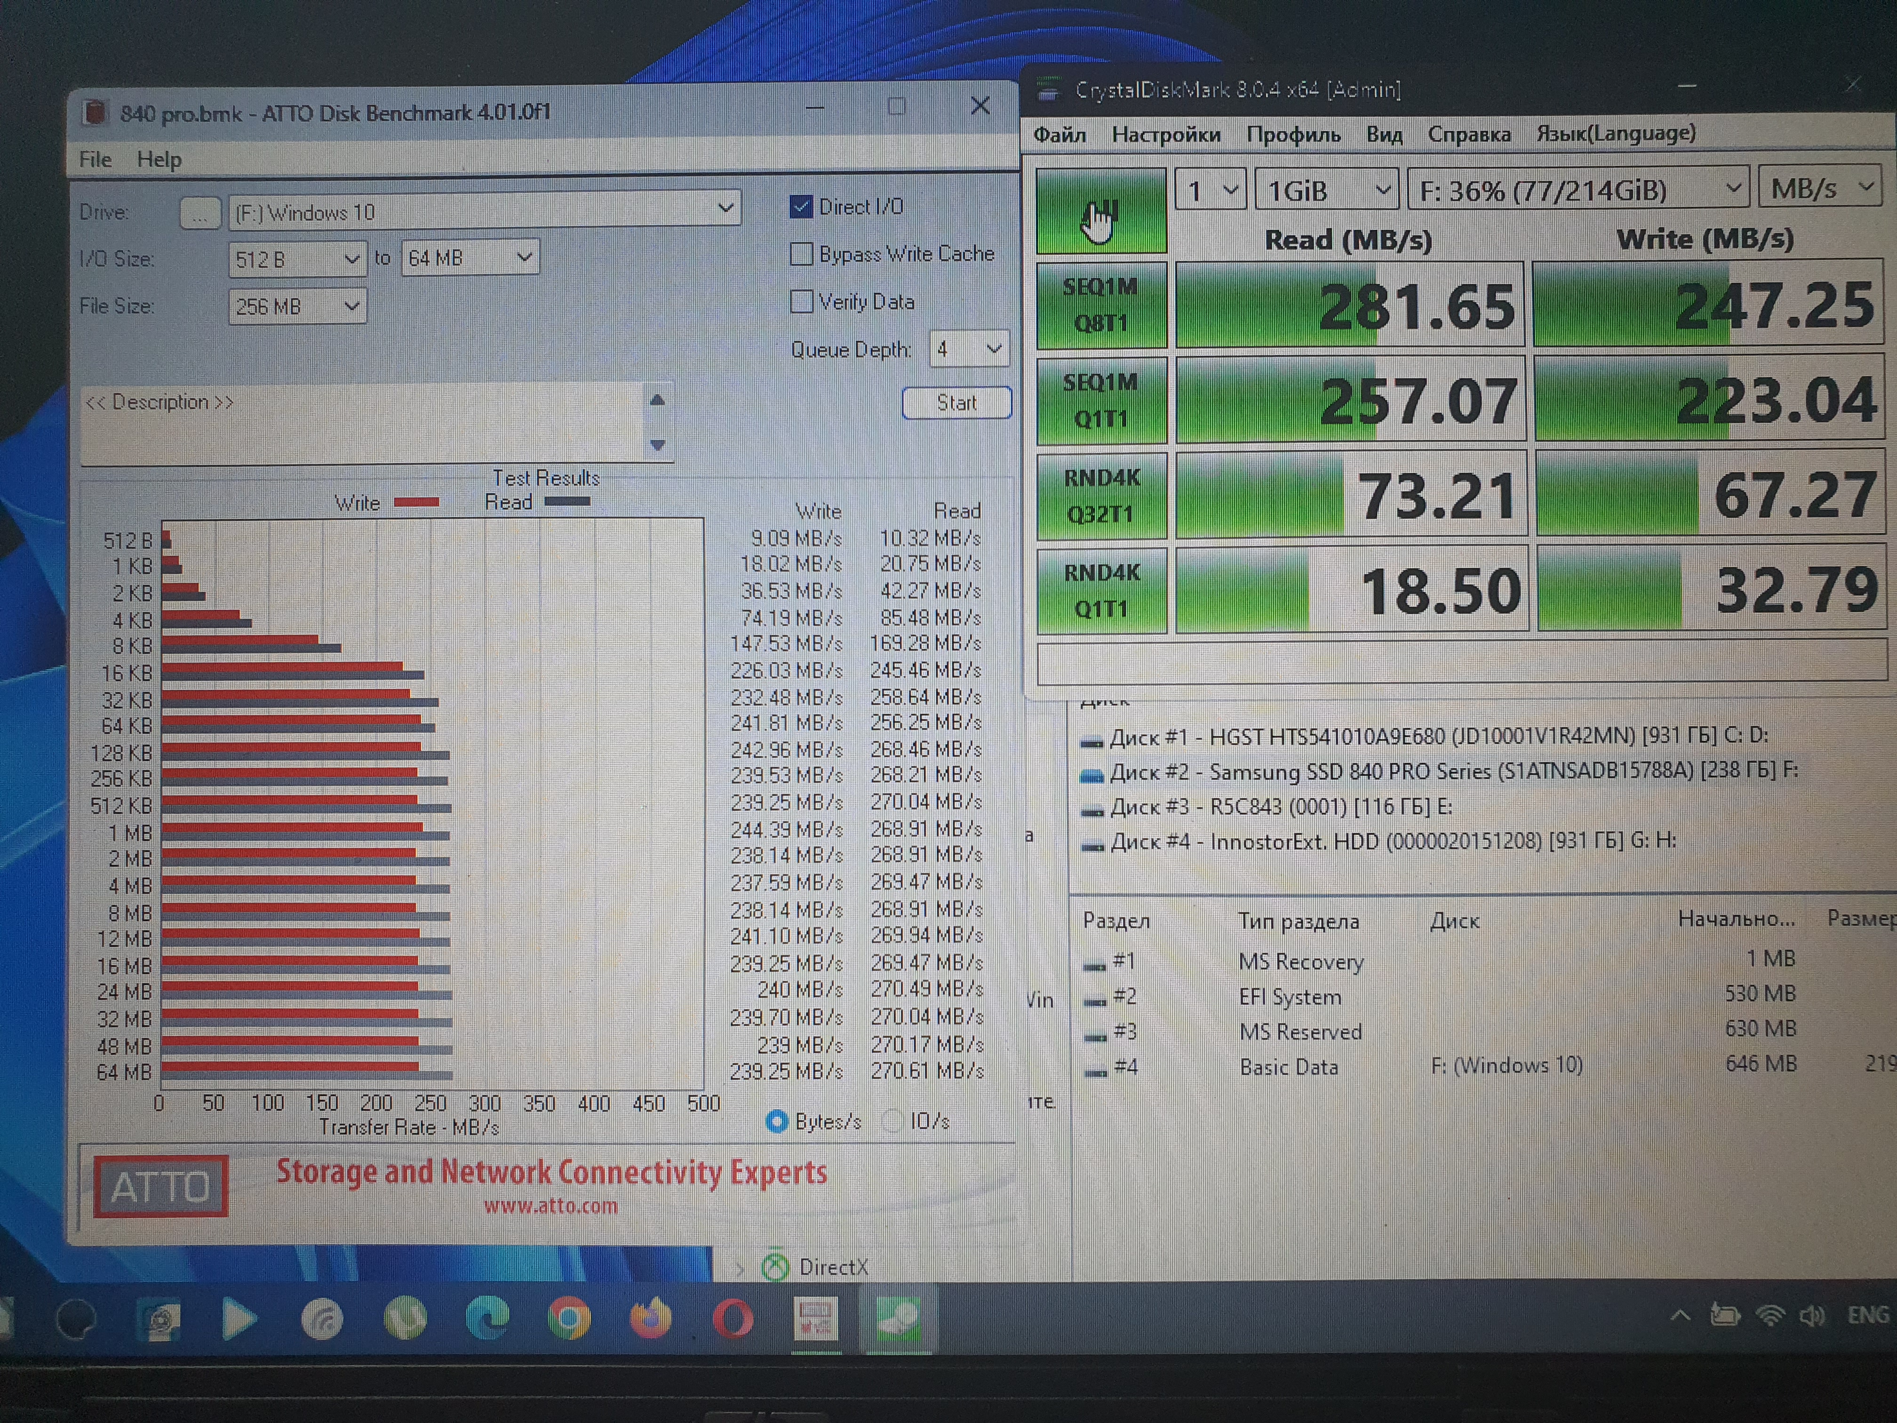Screen dimensions: 1897x1423
Task: Launch Firefox from the taskbar
Action: click(x=651, y=1319)
